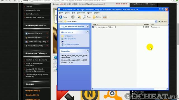Click the Back (Назад) arrow in Explorer

click(x=61, y=17)
